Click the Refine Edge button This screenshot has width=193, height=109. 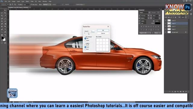(x=80, y=5)
